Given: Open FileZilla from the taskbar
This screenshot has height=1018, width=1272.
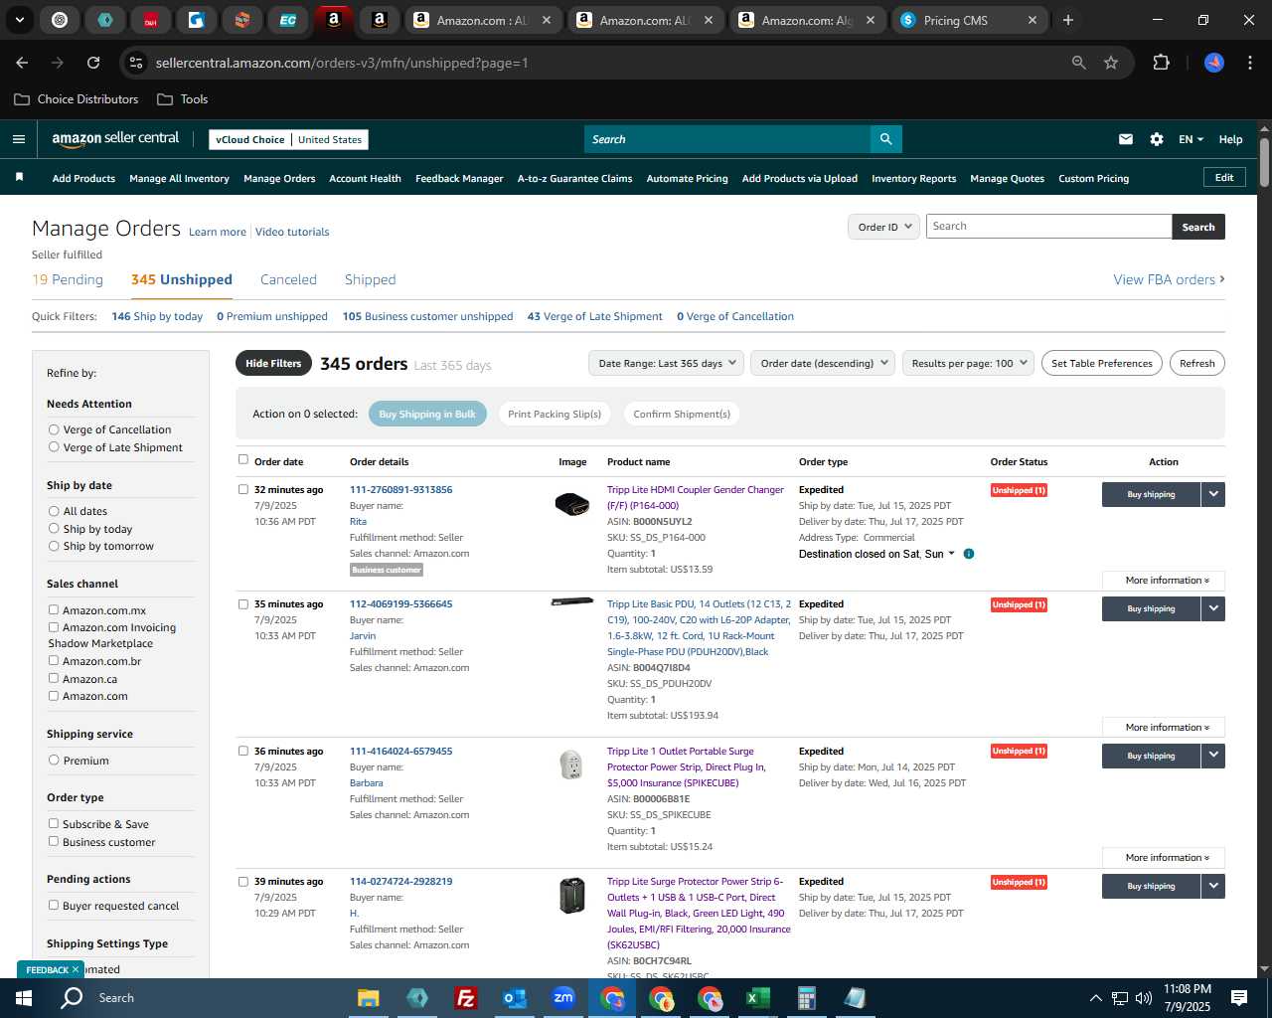Looking at the screenshot, I should [x=465, y=998].
